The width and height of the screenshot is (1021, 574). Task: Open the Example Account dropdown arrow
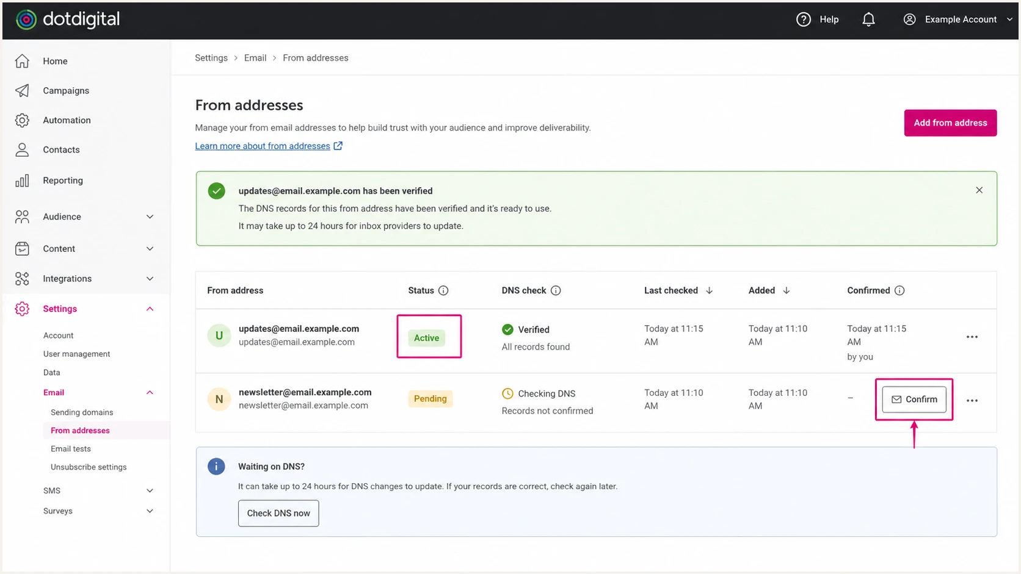click(1010, 20)
